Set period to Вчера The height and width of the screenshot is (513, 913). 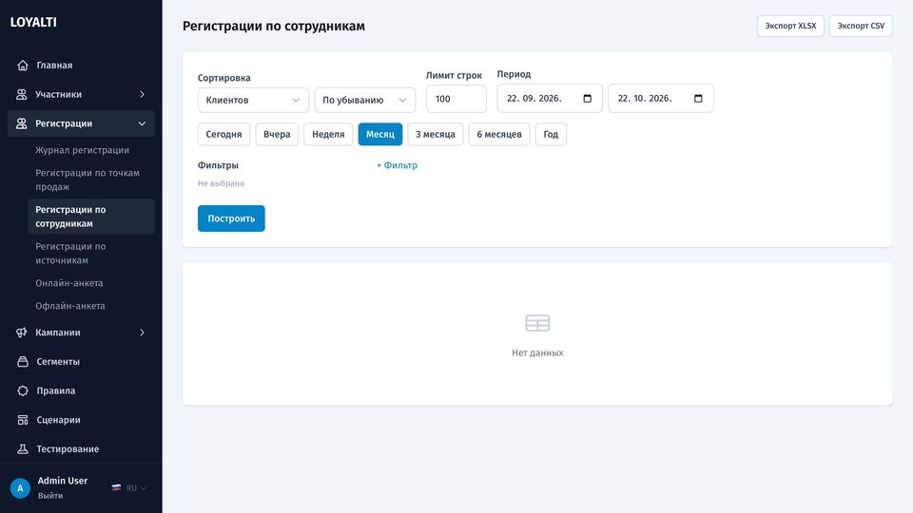pos(277,134)
